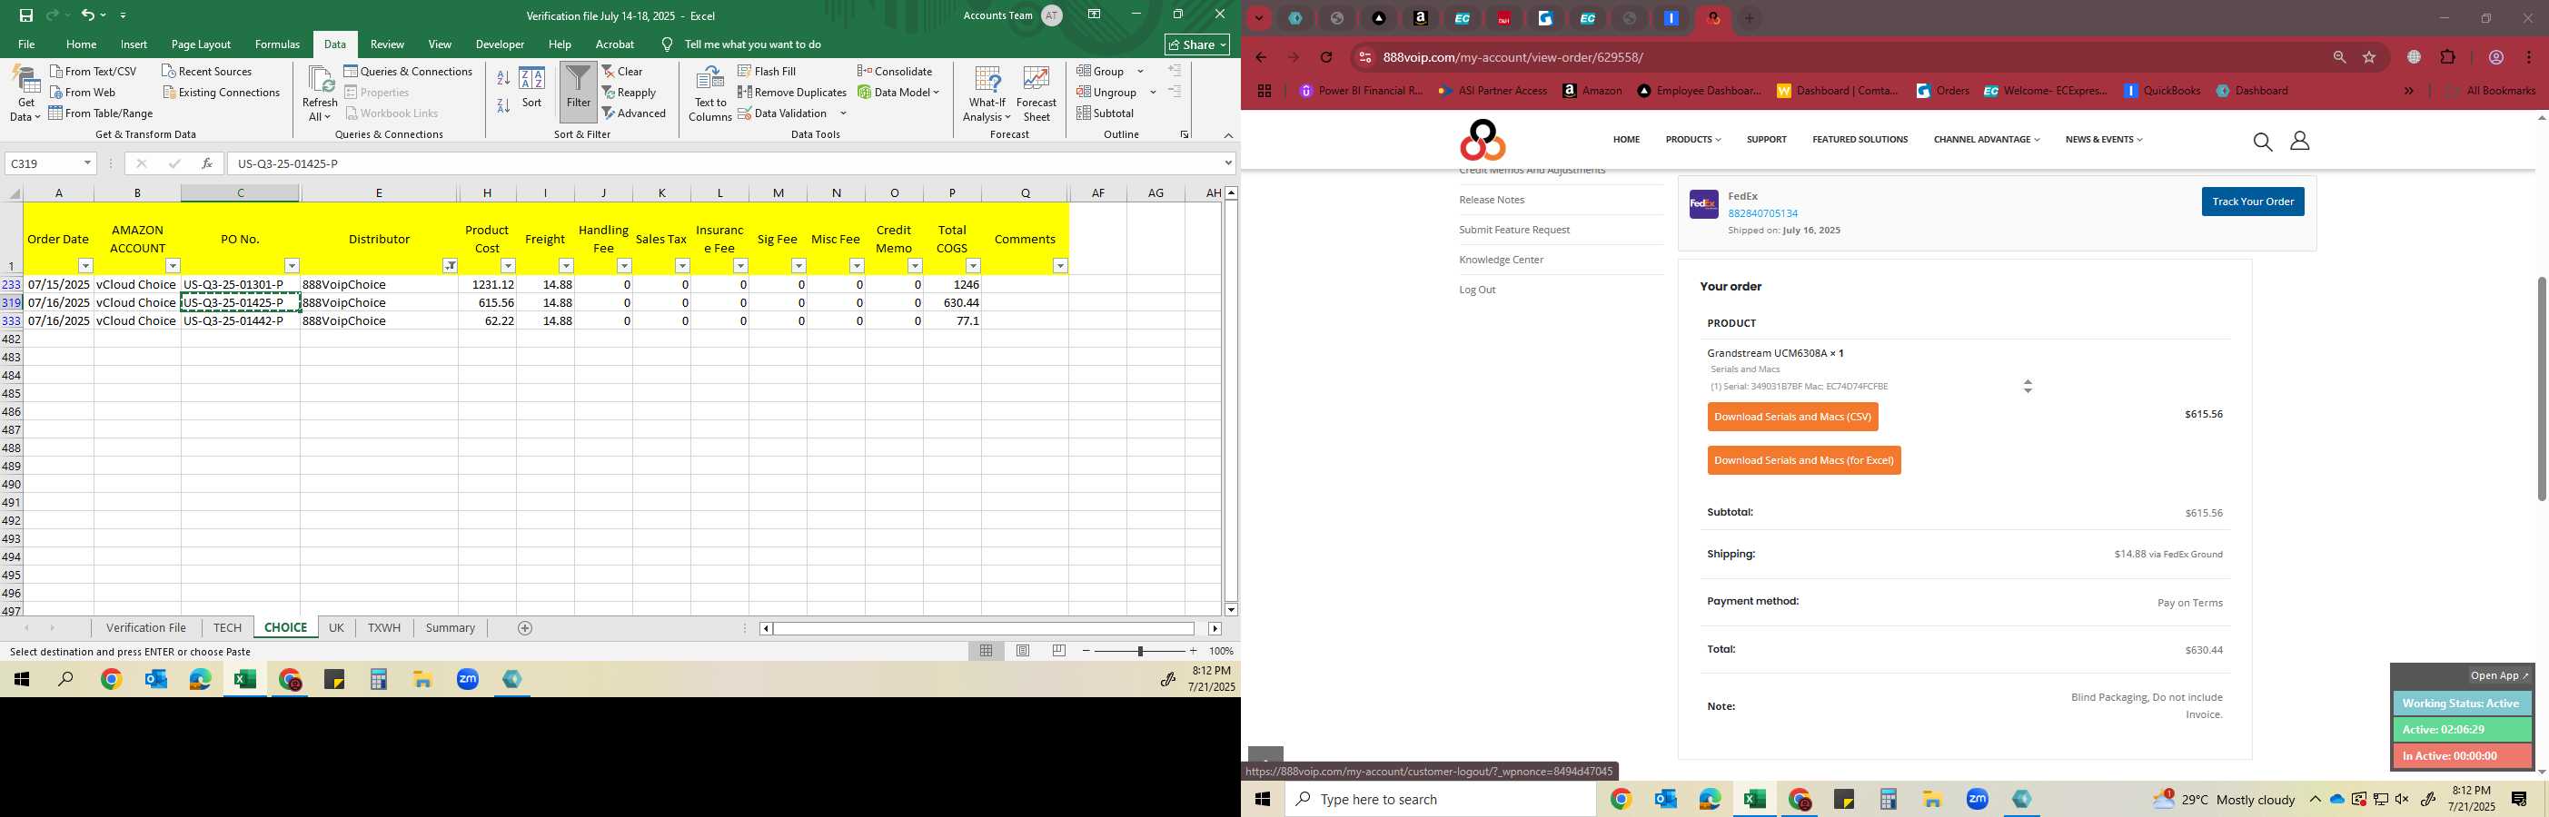2549x817 pixels.
Task: Click Share button in Excel
Action: (1197, 44)
